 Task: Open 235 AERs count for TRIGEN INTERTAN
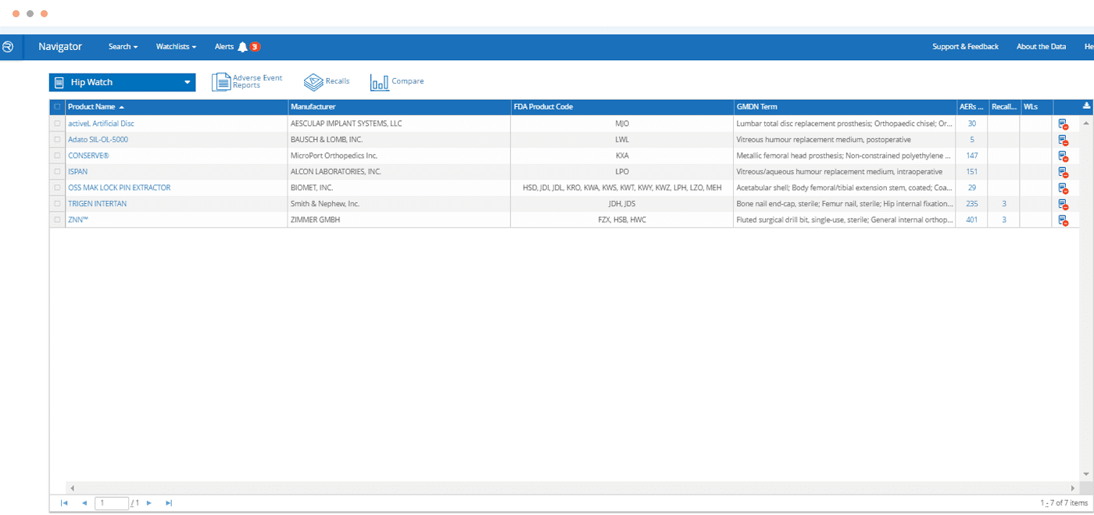[971, 204]
